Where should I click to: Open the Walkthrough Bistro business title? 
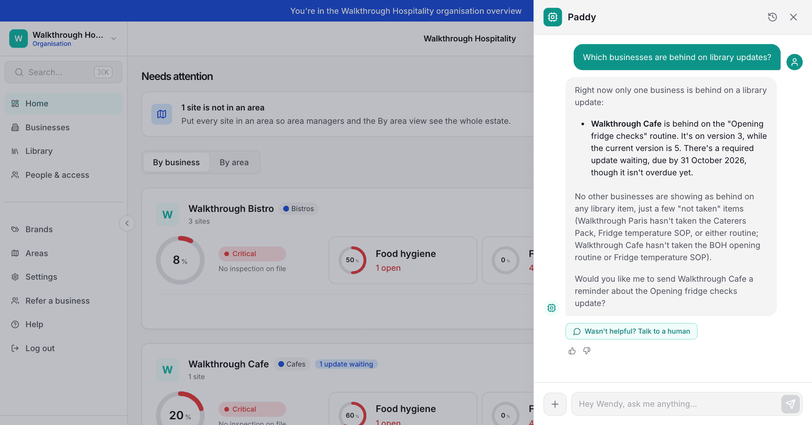(x=231, y=209)
